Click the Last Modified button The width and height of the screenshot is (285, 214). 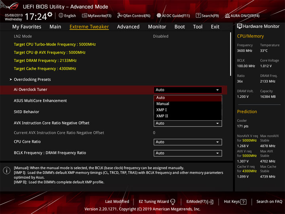click(x=117, y=202)
